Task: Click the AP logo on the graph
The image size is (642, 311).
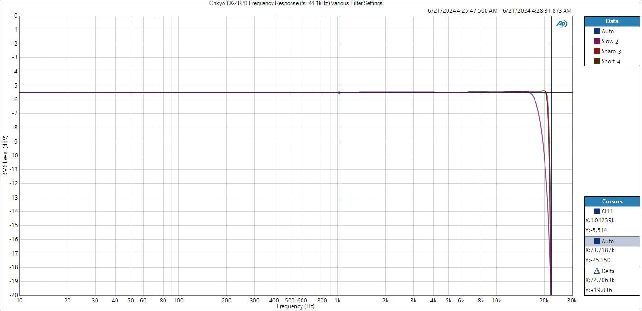Action: pos(562,24)
